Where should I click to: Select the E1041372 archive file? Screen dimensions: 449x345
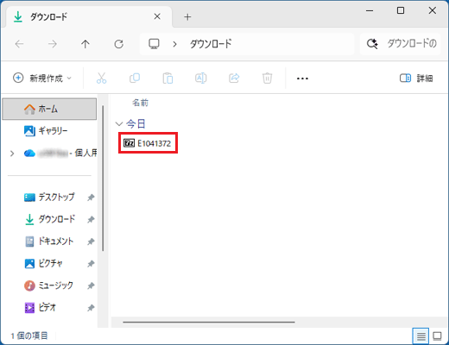[x=148, y=143]
